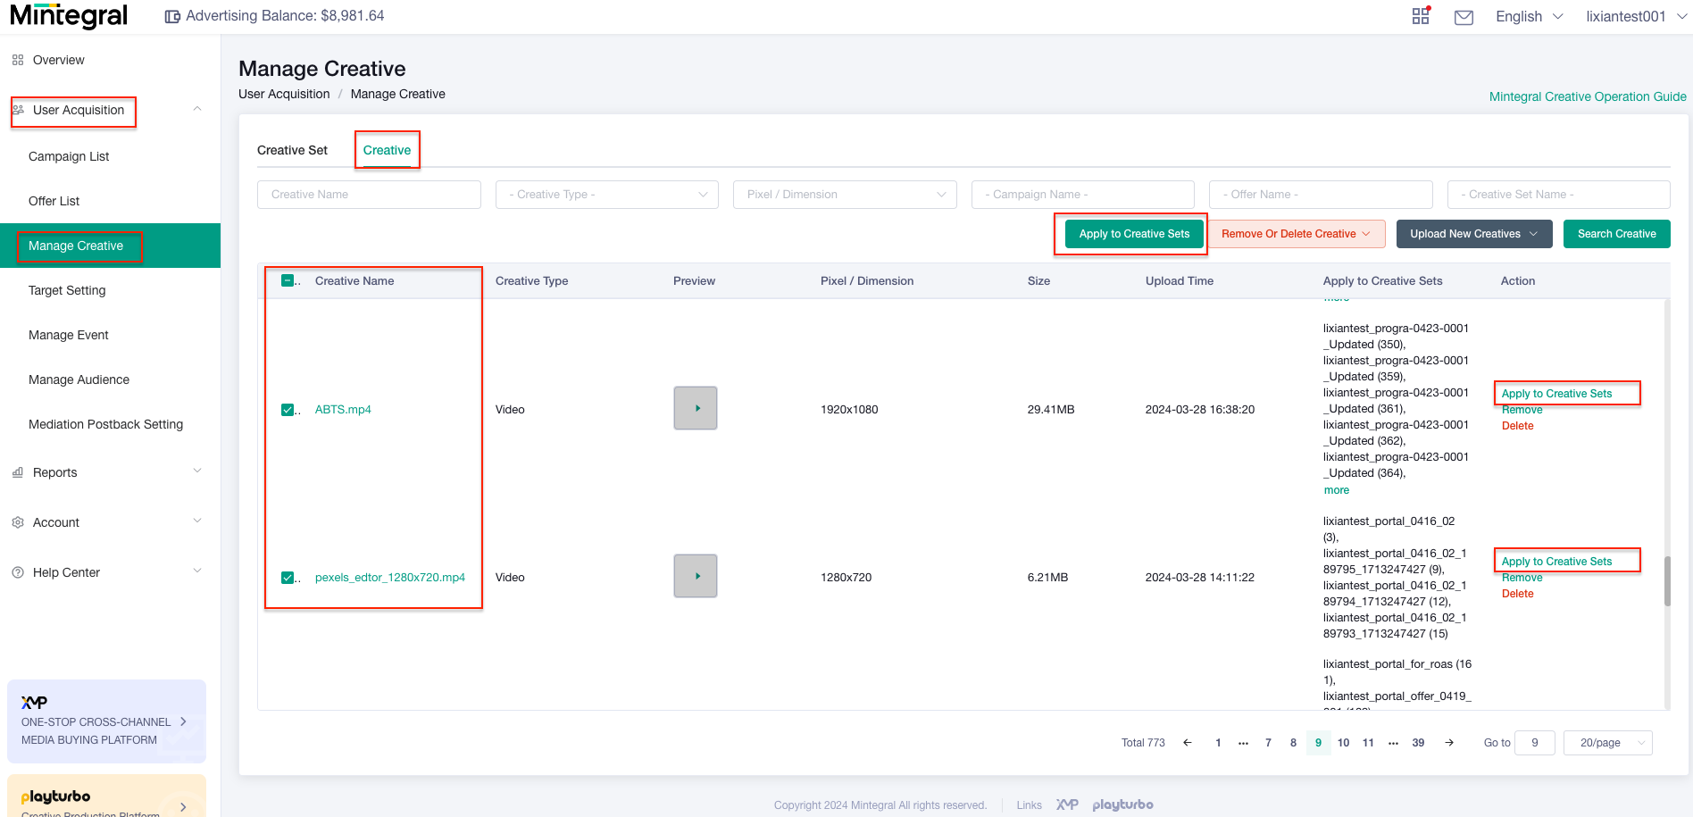The width and height of the screenshot is (1693, 817).
Task: Switch to the Creative Set tab
Action: coord(292,150)
